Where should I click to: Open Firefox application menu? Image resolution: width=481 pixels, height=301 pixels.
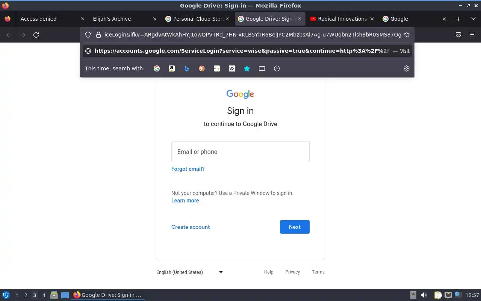(472, 35)
